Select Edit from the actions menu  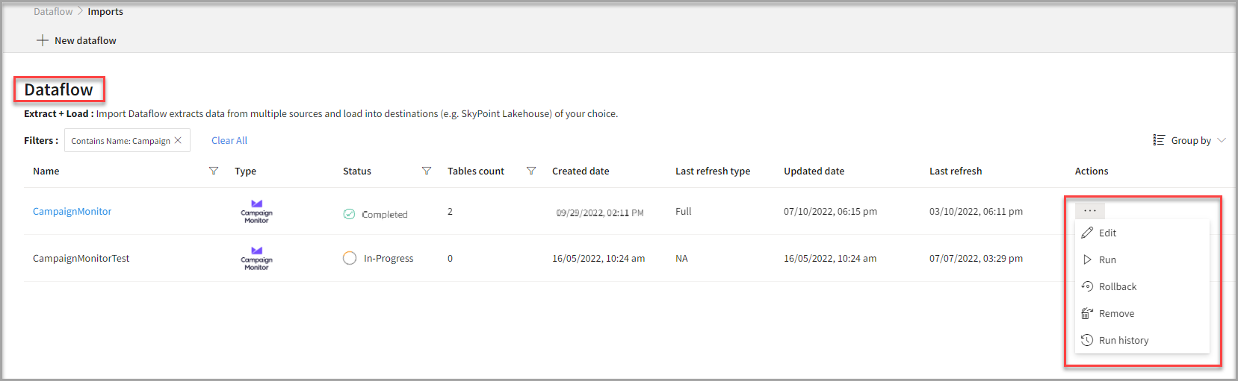point(1107,233)
